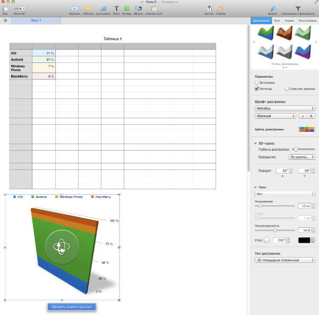The height and width of the screenshot is (315, 319).
Task: Click the 3D rotate control on chart
Action: click(62, 247)
